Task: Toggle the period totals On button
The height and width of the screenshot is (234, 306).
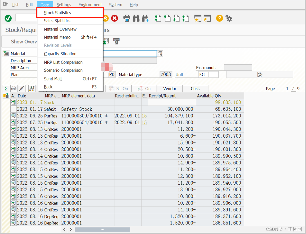Action: coord(144,88)
